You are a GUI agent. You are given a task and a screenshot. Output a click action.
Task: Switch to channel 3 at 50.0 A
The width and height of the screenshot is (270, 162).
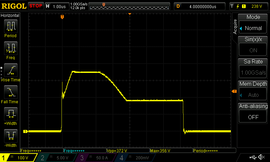pos(97,158)
